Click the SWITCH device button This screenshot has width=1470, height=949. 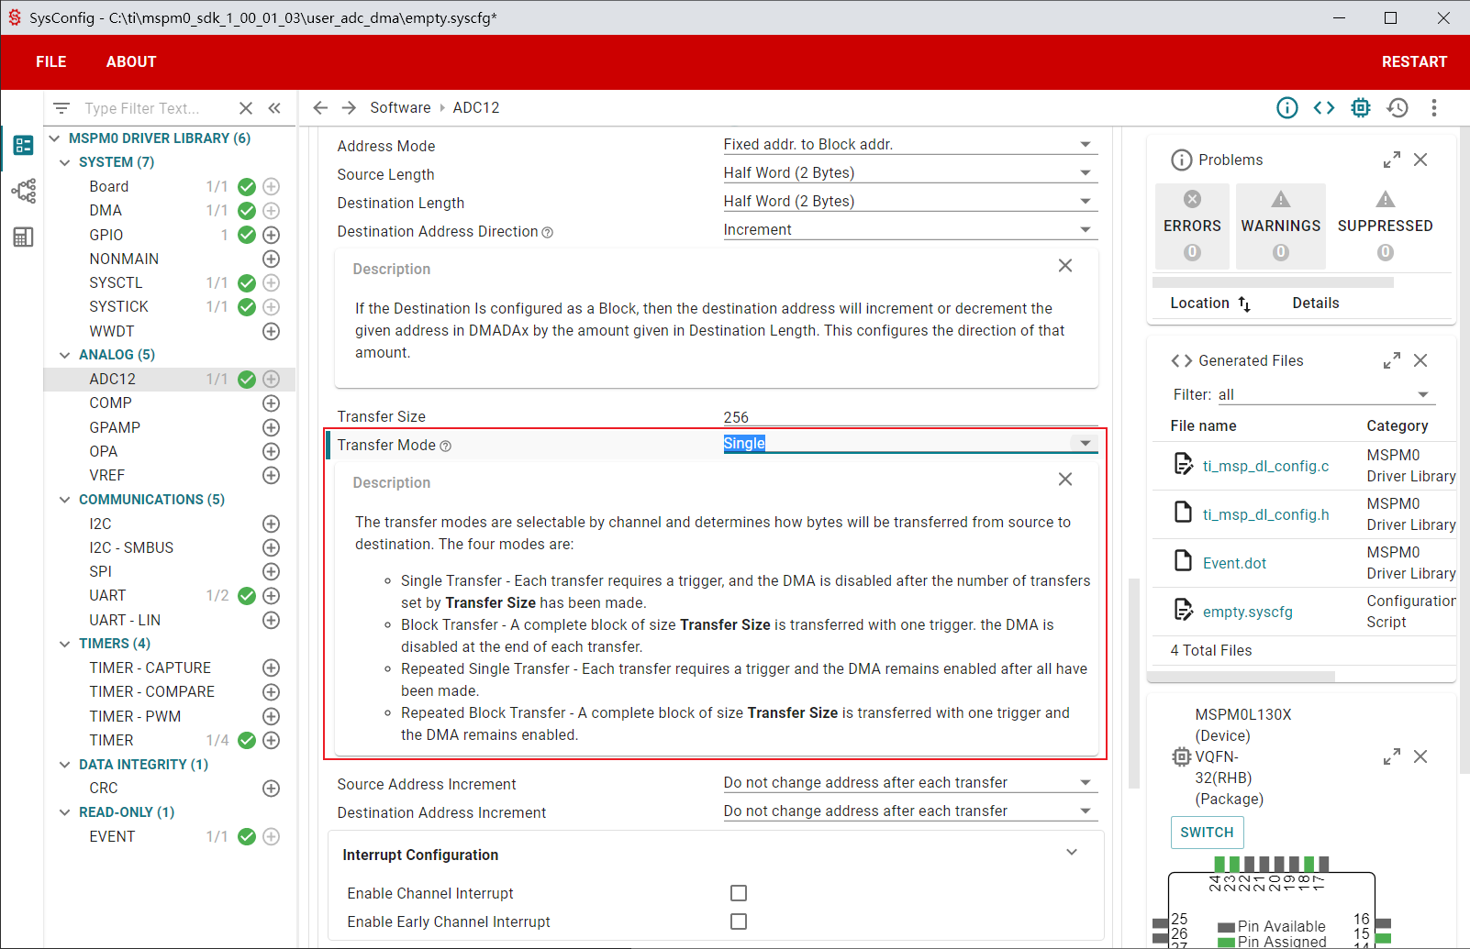[1207, 833]
